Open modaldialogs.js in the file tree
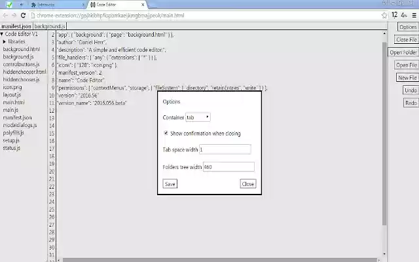419x262 pixels. pos(20,125)
